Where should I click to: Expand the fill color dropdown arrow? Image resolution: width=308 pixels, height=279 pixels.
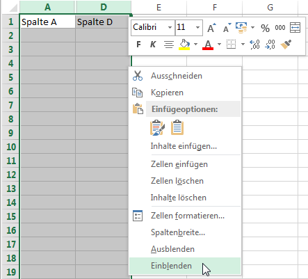pos(196,45)
